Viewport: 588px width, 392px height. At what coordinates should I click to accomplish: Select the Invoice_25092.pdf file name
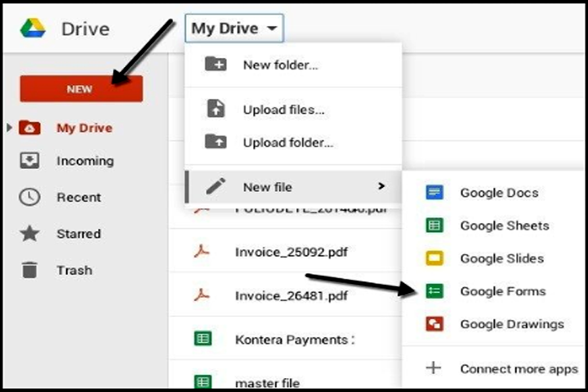[292, 252]
